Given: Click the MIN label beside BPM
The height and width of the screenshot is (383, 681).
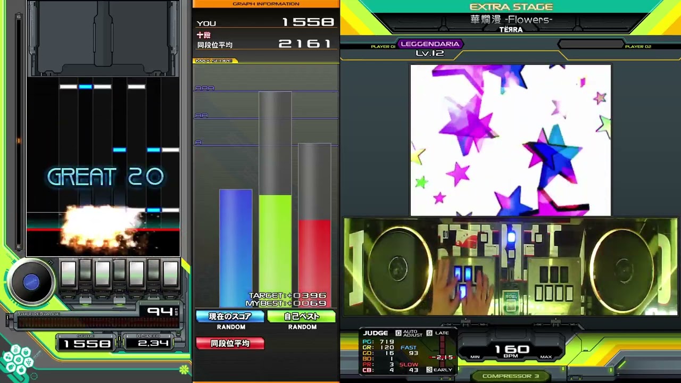Looking at the screenshot, I should (475, 357).
